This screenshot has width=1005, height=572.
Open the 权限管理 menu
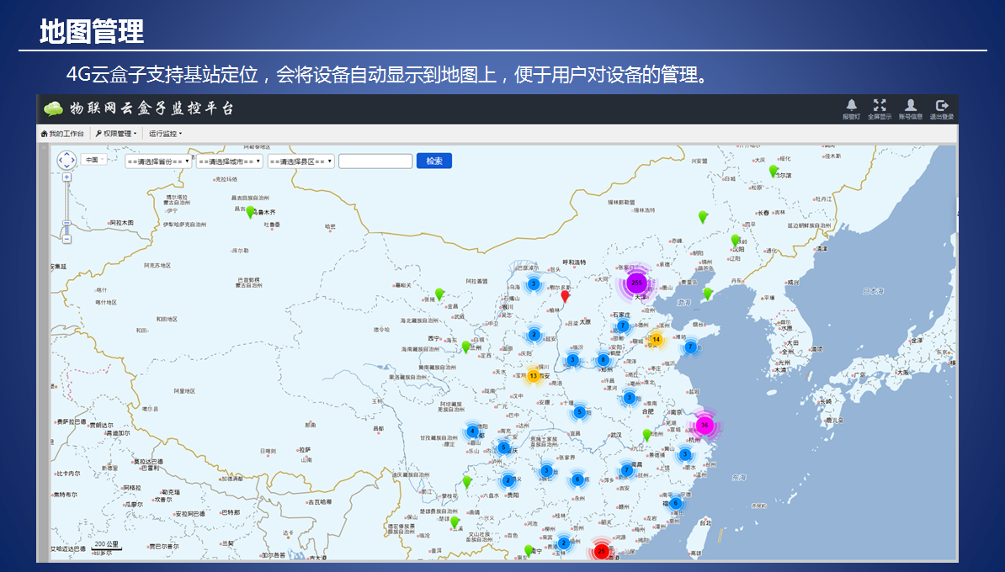click(115, 134)
